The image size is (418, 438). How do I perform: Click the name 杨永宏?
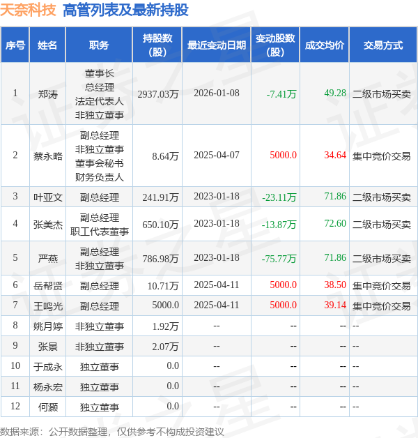[x=47, y=387]
